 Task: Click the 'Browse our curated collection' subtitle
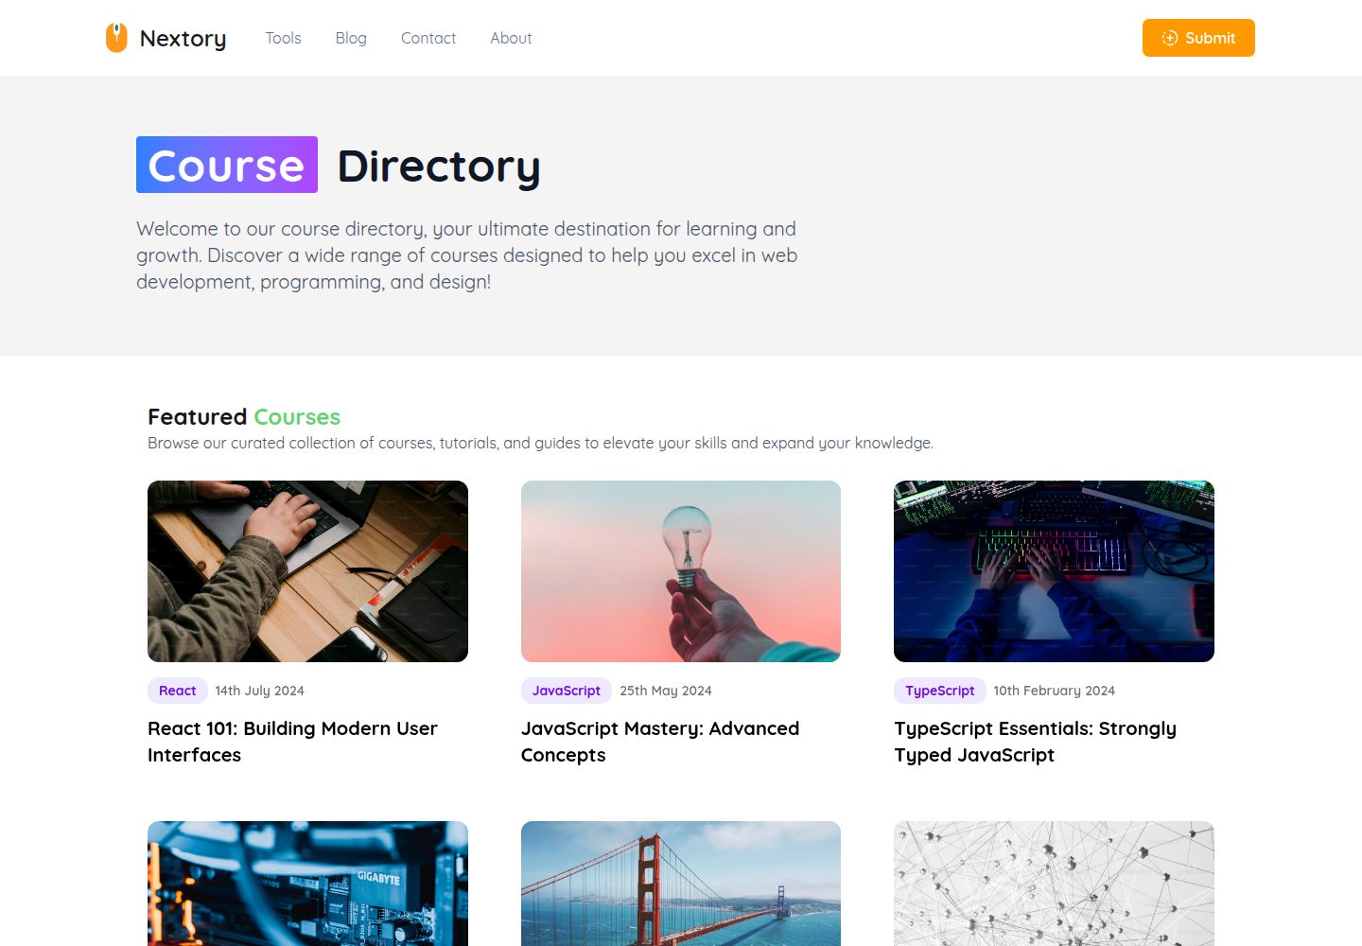[540, 443]
